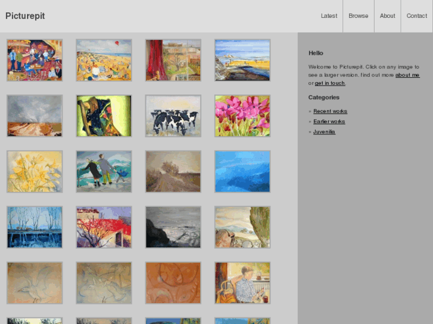Open the Earlier works category

[329, 121]
